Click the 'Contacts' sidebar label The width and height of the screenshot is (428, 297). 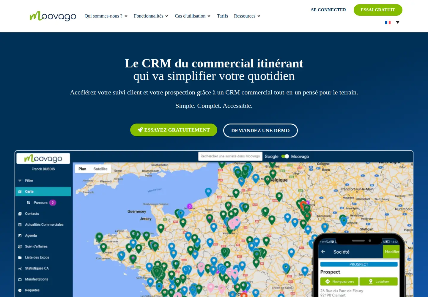32,214
